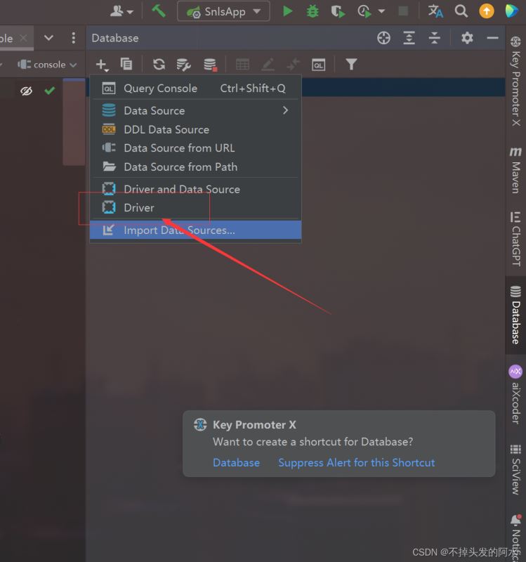Viewport: 526px width, 562px height.
Task: Open the SnlsApp run configuration dropdown
Action: coord(223,11)
